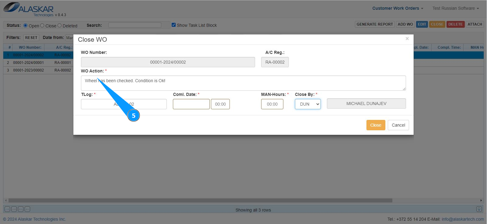Image resolution: width=487 pixels, height=224 pixels.
Task: Open the Test Russian Software user menu
Action: coord(456,8)
